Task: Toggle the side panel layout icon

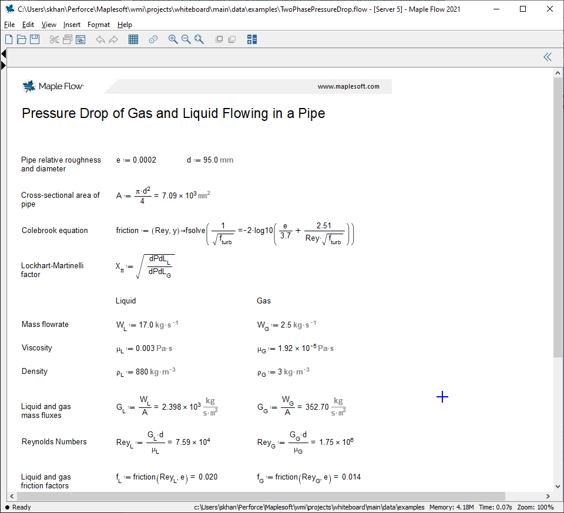Action: [252, 39]
